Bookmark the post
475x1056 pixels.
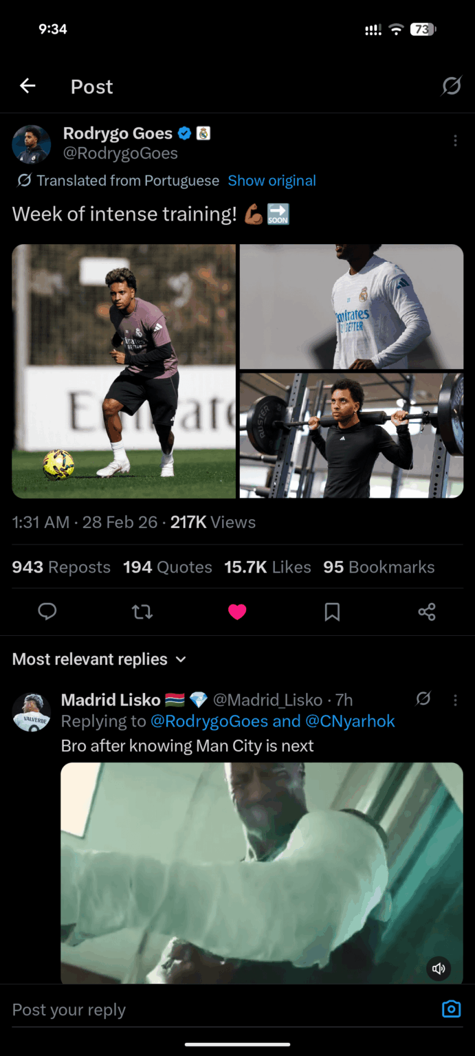[332, 611]
